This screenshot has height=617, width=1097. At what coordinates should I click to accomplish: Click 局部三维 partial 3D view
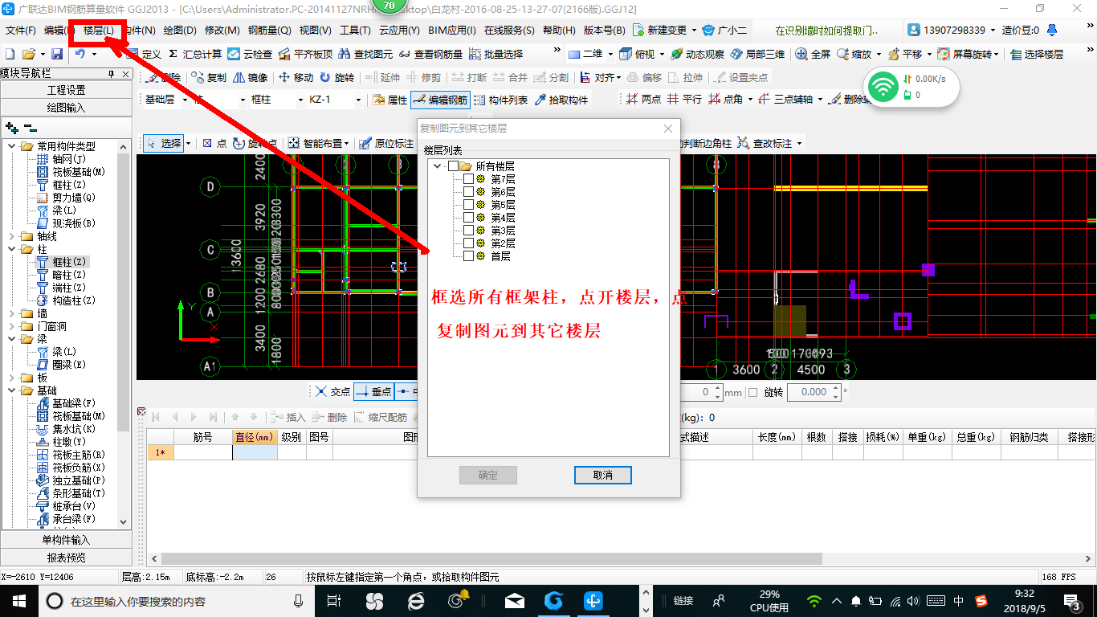(x=757, y=54)
